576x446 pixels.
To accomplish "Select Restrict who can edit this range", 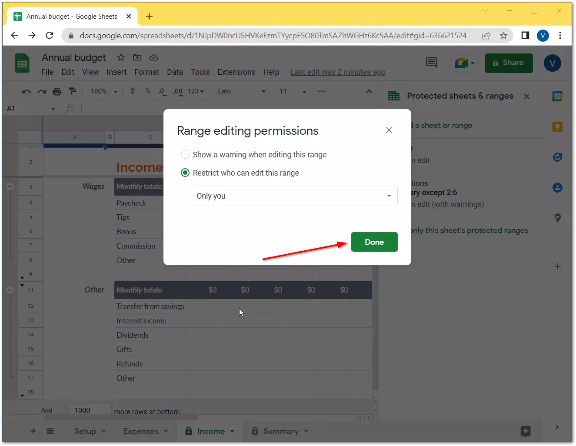I will [x=185, y=173].
